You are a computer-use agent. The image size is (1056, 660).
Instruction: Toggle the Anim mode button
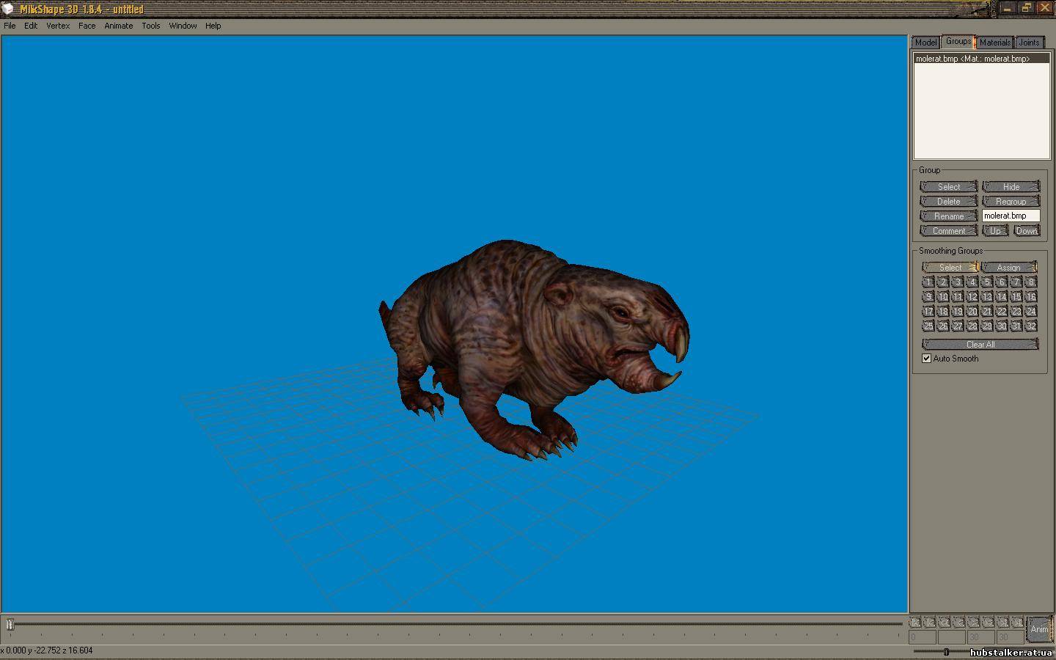[1039, 629]
